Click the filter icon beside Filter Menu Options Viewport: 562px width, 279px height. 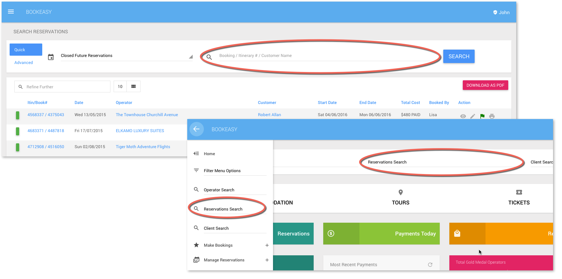pos(196,170)
